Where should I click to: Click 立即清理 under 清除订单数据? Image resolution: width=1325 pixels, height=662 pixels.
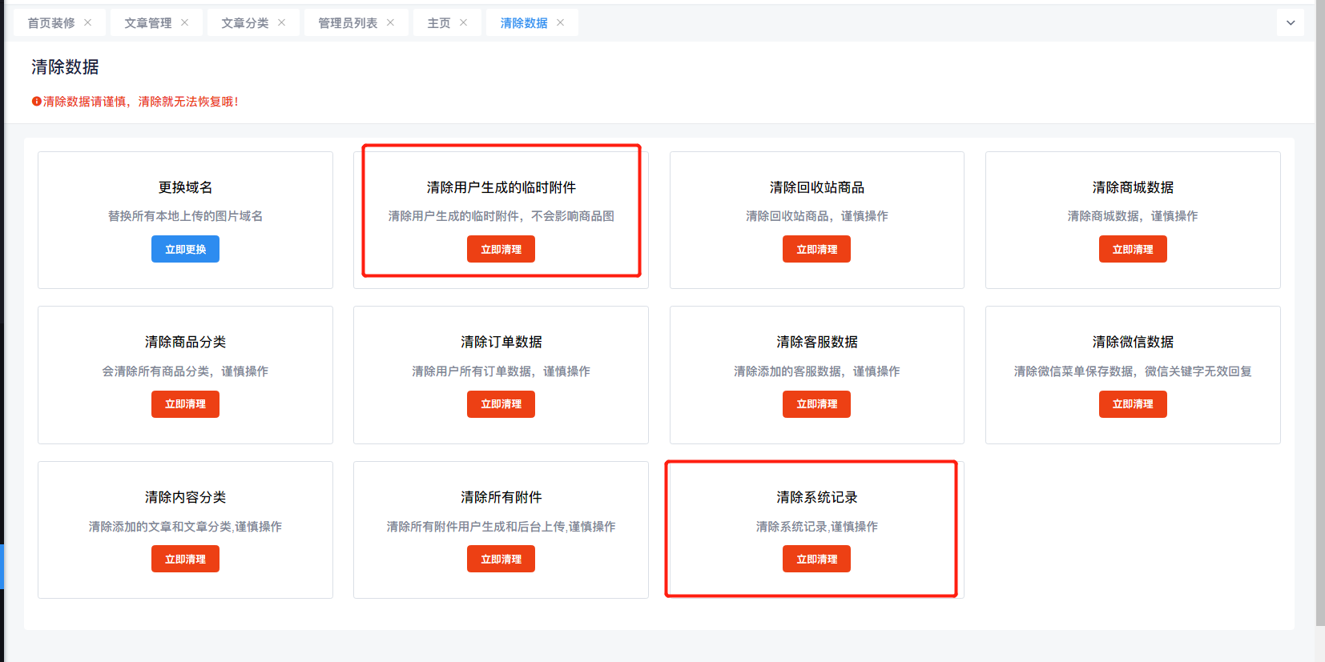coord(501,404)
